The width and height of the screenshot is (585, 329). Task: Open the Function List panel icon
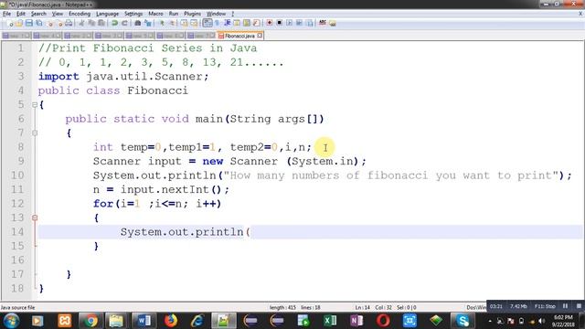click(256, 23)
